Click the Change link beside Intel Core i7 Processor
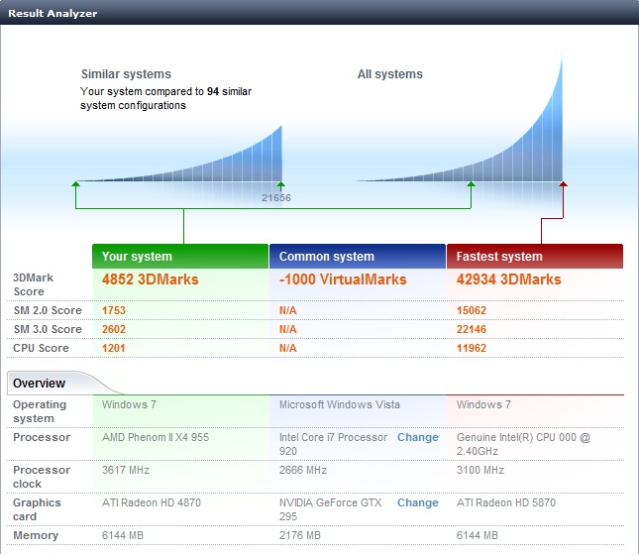Viewport: 639px width, 555px height. pos(417,437)
